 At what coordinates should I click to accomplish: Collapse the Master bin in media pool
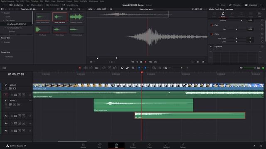click(x=2, y=13)
